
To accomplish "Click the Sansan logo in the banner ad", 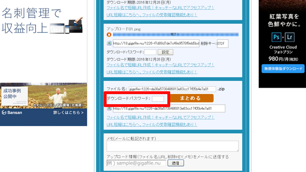I will pos(12,113).
